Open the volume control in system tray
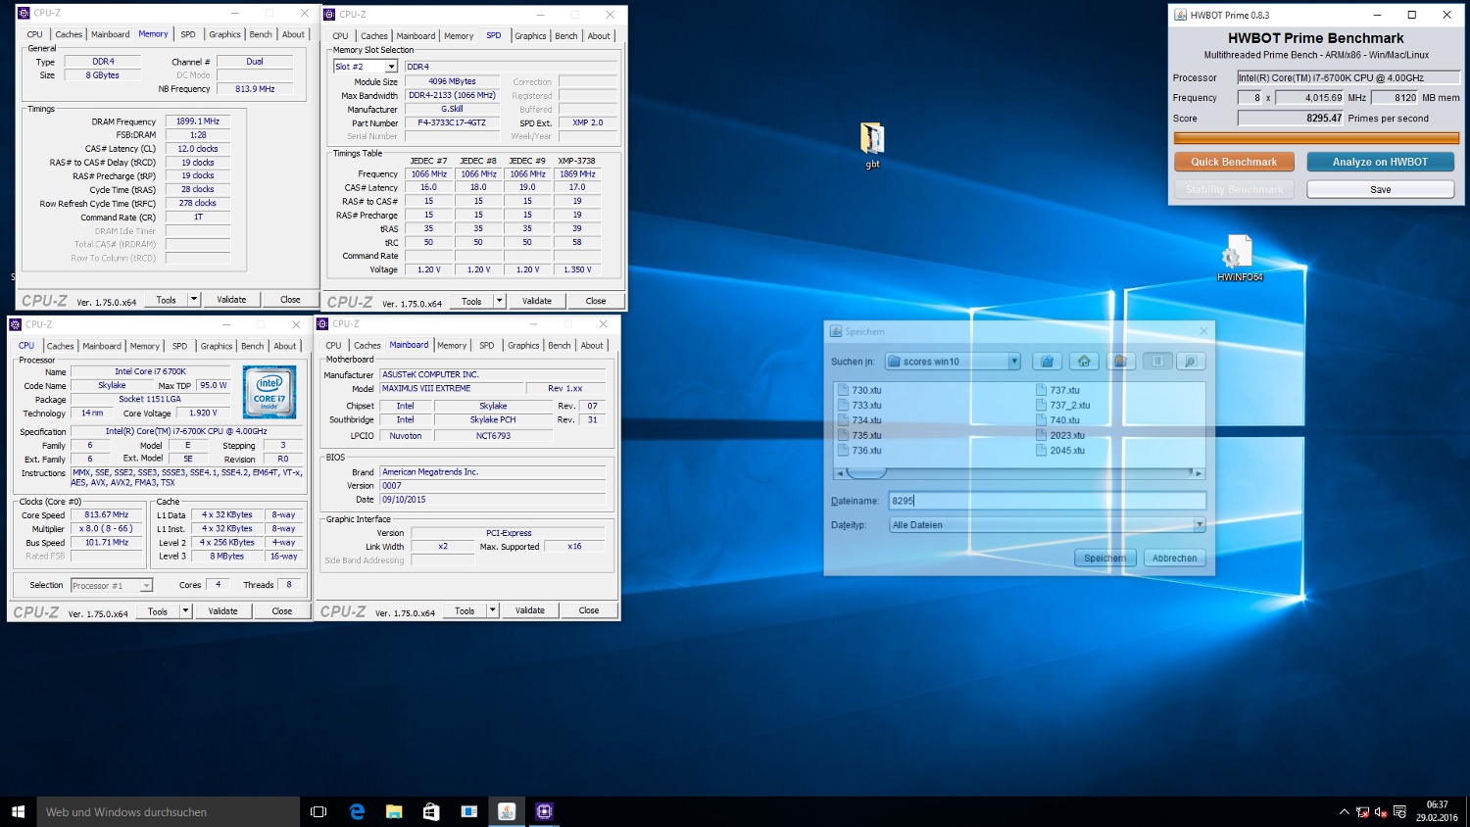Screen dimensions: 1470x827 (x=1381, y=812)
